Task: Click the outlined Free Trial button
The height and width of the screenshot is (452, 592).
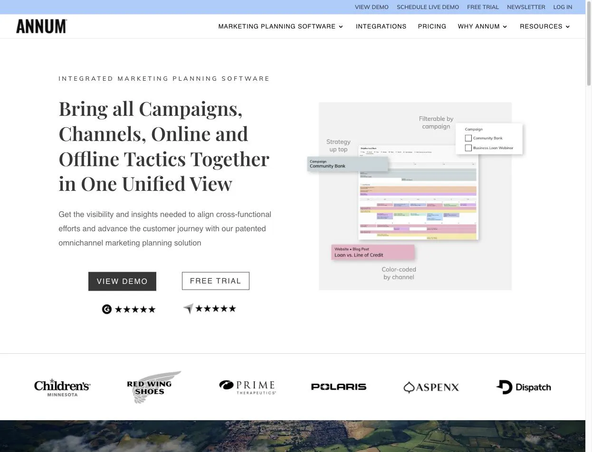Action: pos(215,281)
